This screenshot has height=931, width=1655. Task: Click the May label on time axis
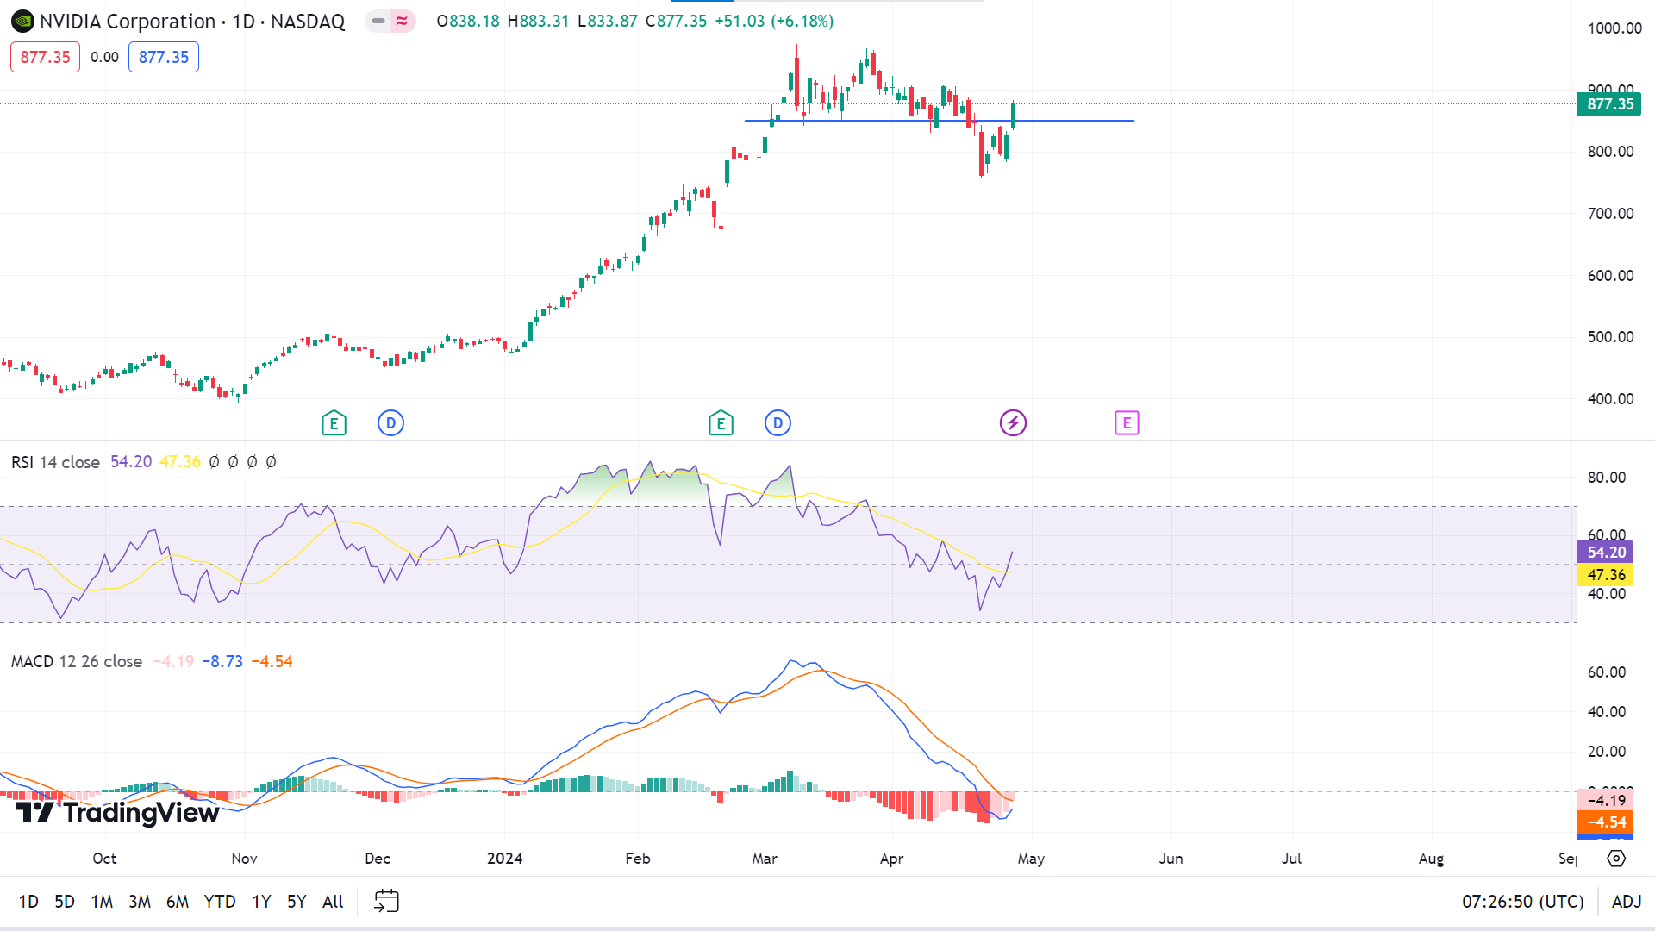click(x=1031, y=859)
